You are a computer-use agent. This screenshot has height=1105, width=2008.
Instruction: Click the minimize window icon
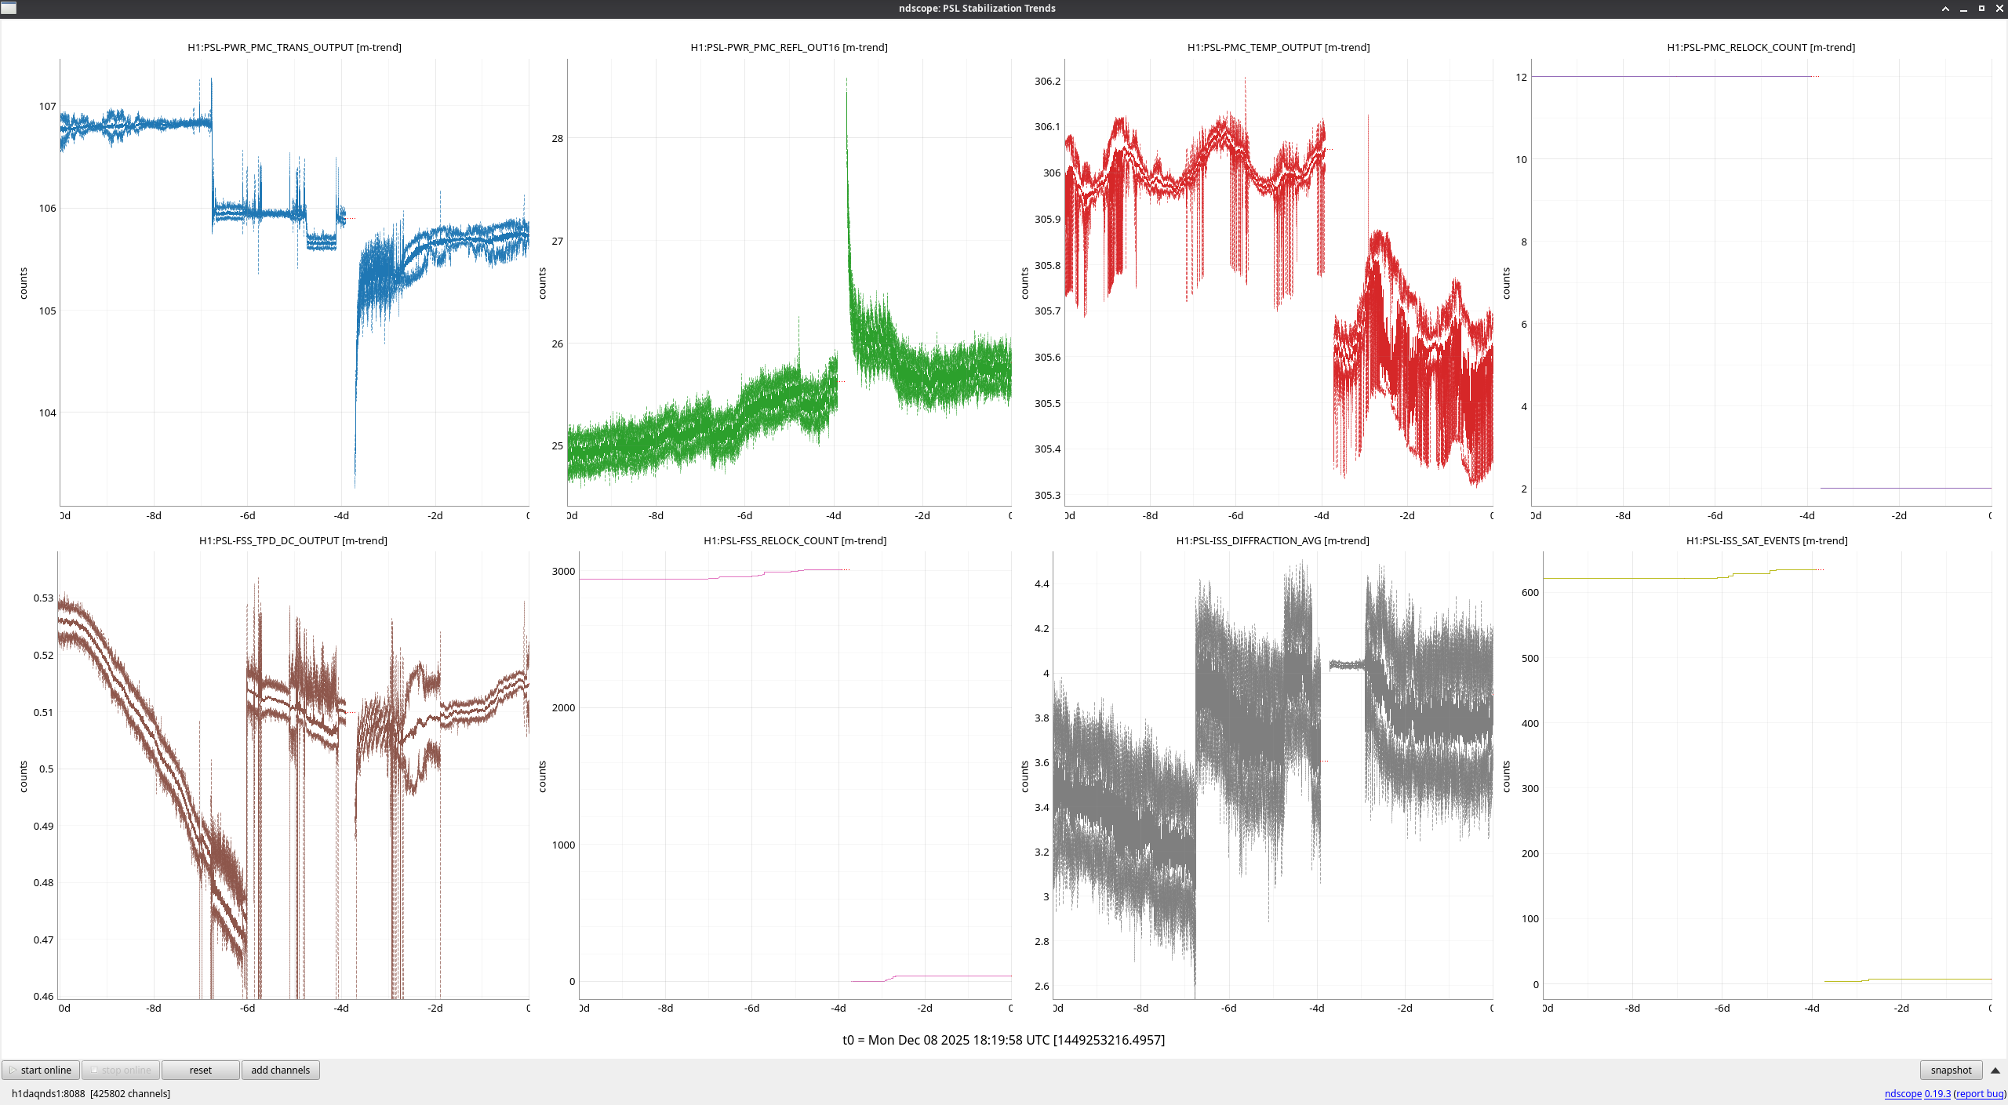[1963, 9]
